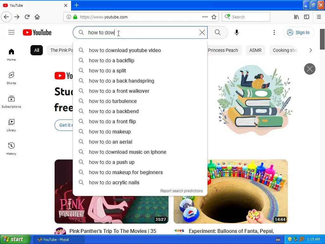Screen dimensions: 325x244
Task: Choose suggestion how to do turbulence
Action: click(140, 101)
